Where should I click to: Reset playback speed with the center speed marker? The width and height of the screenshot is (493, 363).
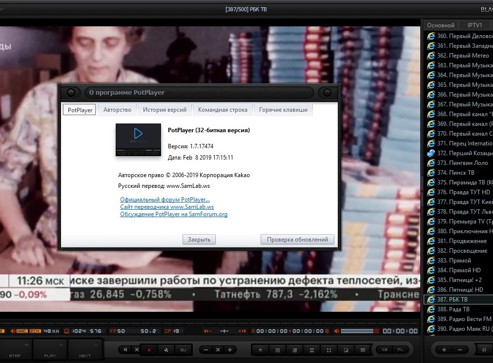(224, 331)
